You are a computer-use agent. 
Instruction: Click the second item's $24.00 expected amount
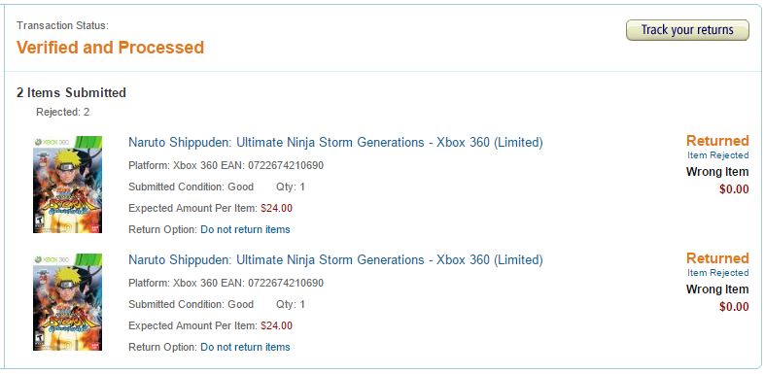pos(277,325)
